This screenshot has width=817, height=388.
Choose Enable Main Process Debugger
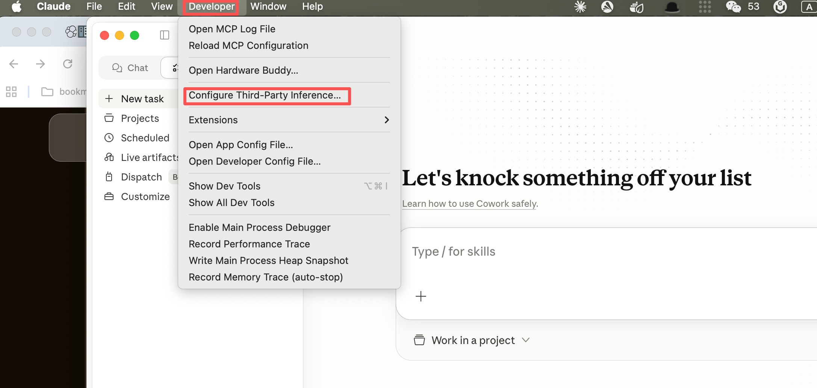289,227
